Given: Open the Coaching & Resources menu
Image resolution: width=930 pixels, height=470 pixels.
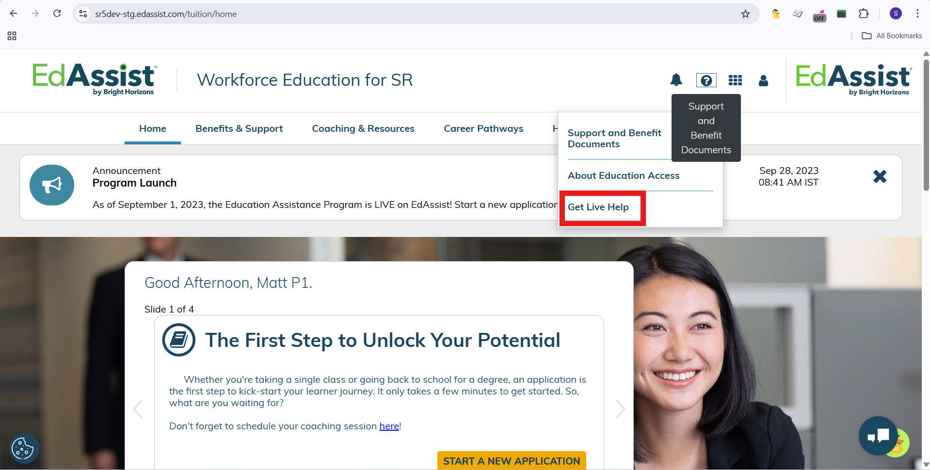Looking at the screenshot, I should pos(363,128).
